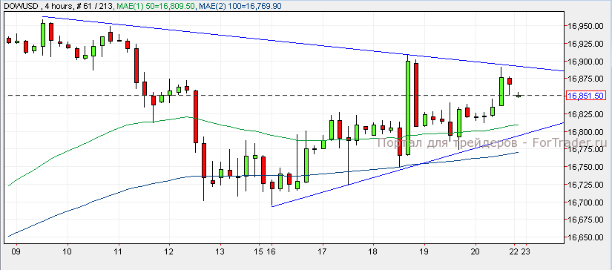Click date label 13 on time axis
Image resolution: width=612 pixels, height=270 pixels.
pos(220,252)
